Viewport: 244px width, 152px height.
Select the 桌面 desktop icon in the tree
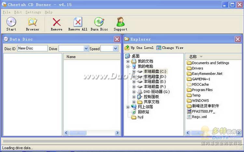(128, 56)
